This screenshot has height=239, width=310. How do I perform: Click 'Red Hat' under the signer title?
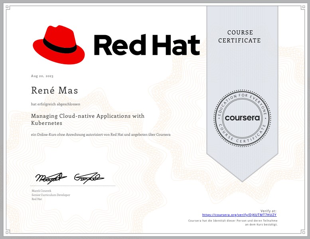click(x=37, y=199)
